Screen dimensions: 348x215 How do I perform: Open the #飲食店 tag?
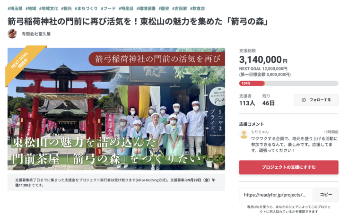(197, 9)
